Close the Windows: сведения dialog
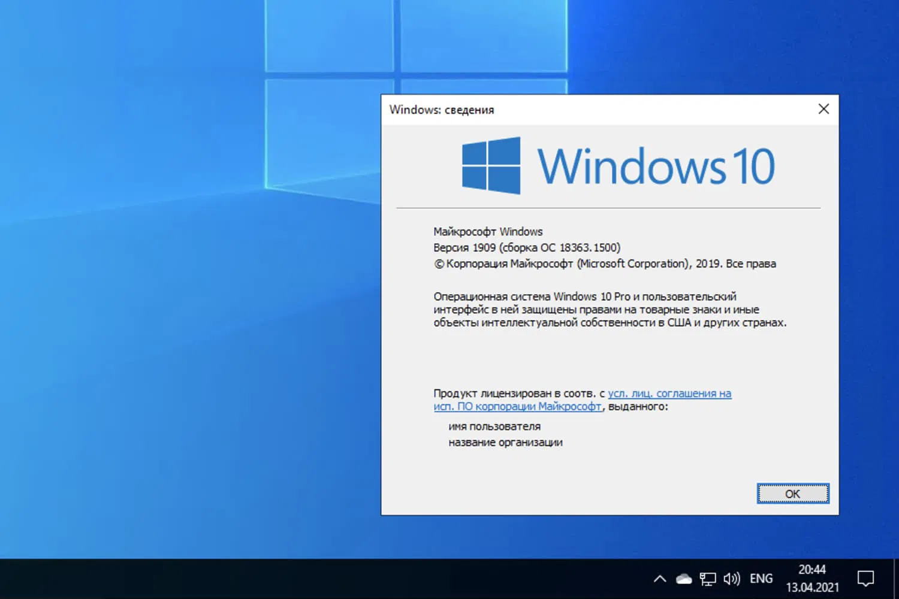This screenshot has width=899, height=599. [823, 109]
